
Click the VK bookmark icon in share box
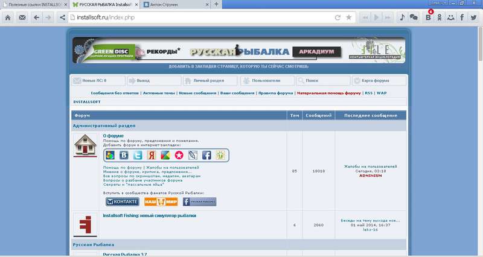(124, 155)
